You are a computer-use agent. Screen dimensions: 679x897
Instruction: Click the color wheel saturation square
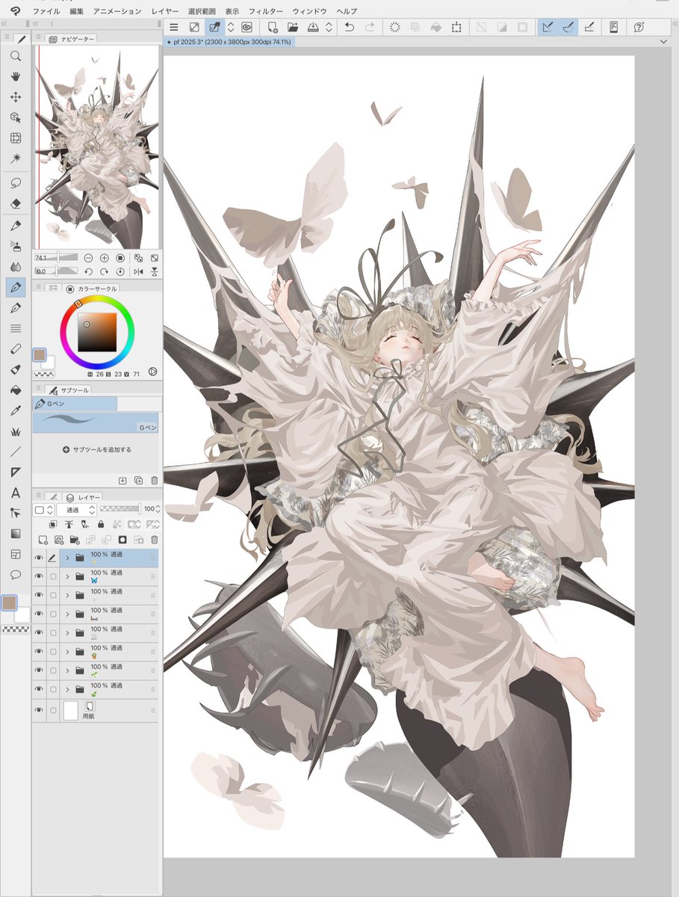[x=97, y=332]
